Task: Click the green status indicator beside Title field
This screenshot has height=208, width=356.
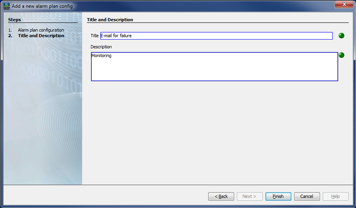Action: (x=342, y=36)
